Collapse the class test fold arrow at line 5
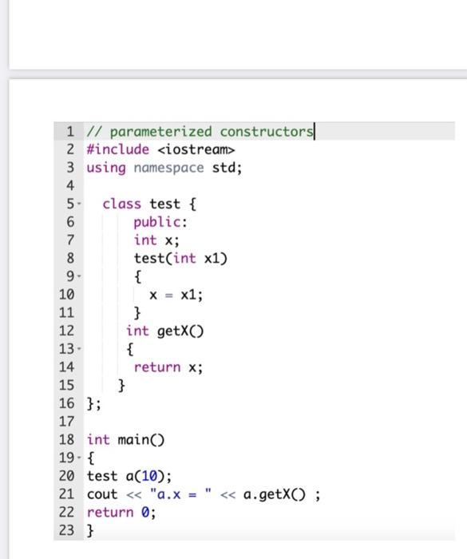Image resolution: width=467 pixels, height=559 pixels. 79,204
